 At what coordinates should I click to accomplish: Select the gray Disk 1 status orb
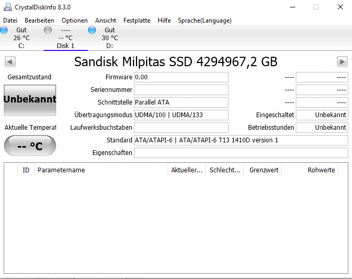pos(48,30)
